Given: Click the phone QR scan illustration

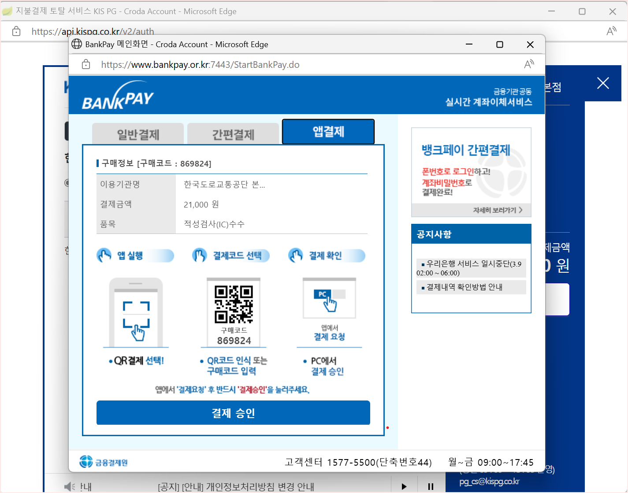Looking at the screenshot, I should click(136, 312).
